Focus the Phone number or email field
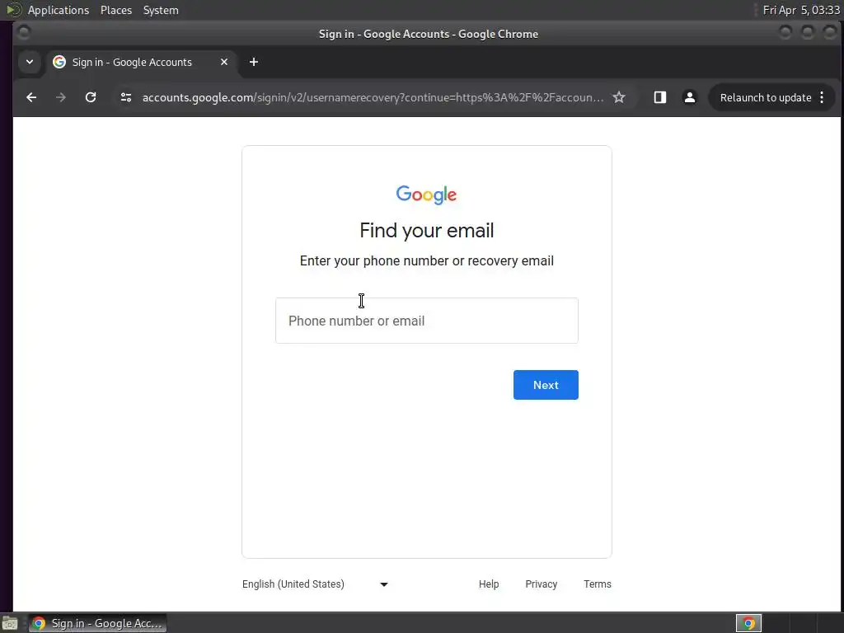Viewport: 844px width, 633px height. [427, 321]
